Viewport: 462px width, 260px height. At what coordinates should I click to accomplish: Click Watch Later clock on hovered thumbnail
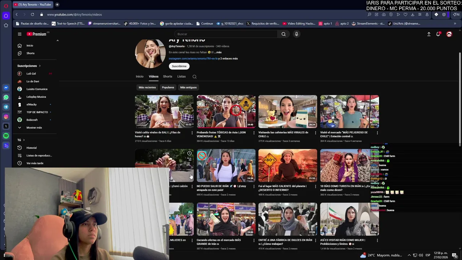click(x=189, y=153)
